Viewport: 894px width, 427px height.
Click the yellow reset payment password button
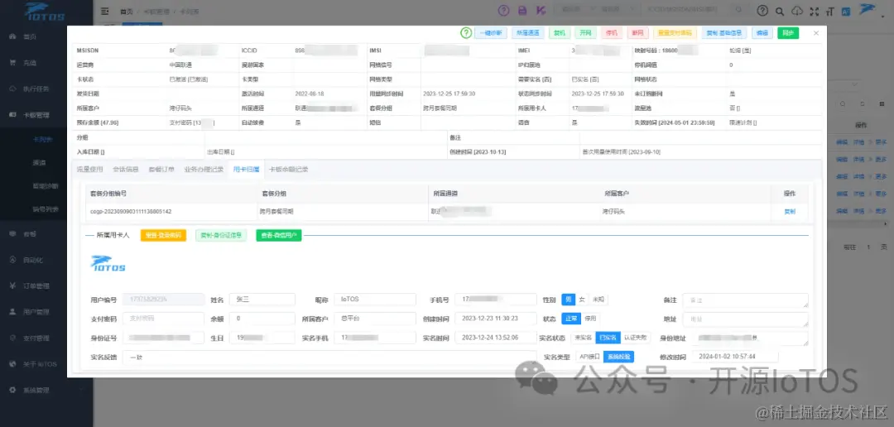tap(675, 33)
